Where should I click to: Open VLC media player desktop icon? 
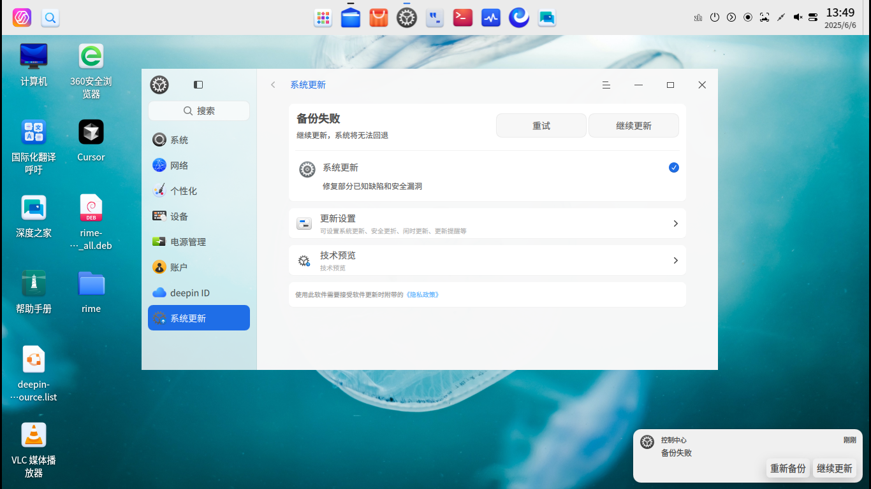[34, 450]
